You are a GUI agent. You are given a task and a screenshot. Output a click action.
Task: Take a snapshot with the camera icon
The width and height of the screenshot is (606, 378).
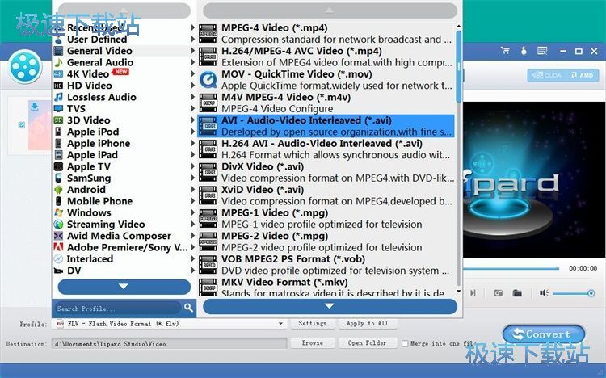coord(499,293)
